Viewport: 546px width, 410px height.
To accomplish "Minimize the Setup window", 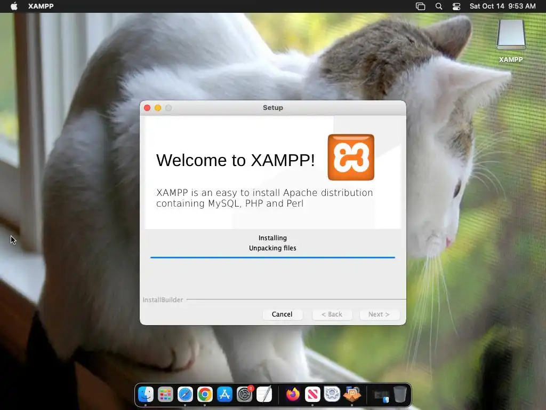I will [x=158, y=108].
